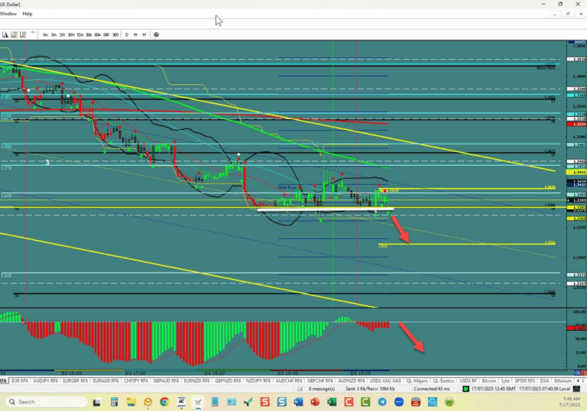
Task: Open Excel from the taskbar
Action: pyautogui.click(x=332, y=402)
